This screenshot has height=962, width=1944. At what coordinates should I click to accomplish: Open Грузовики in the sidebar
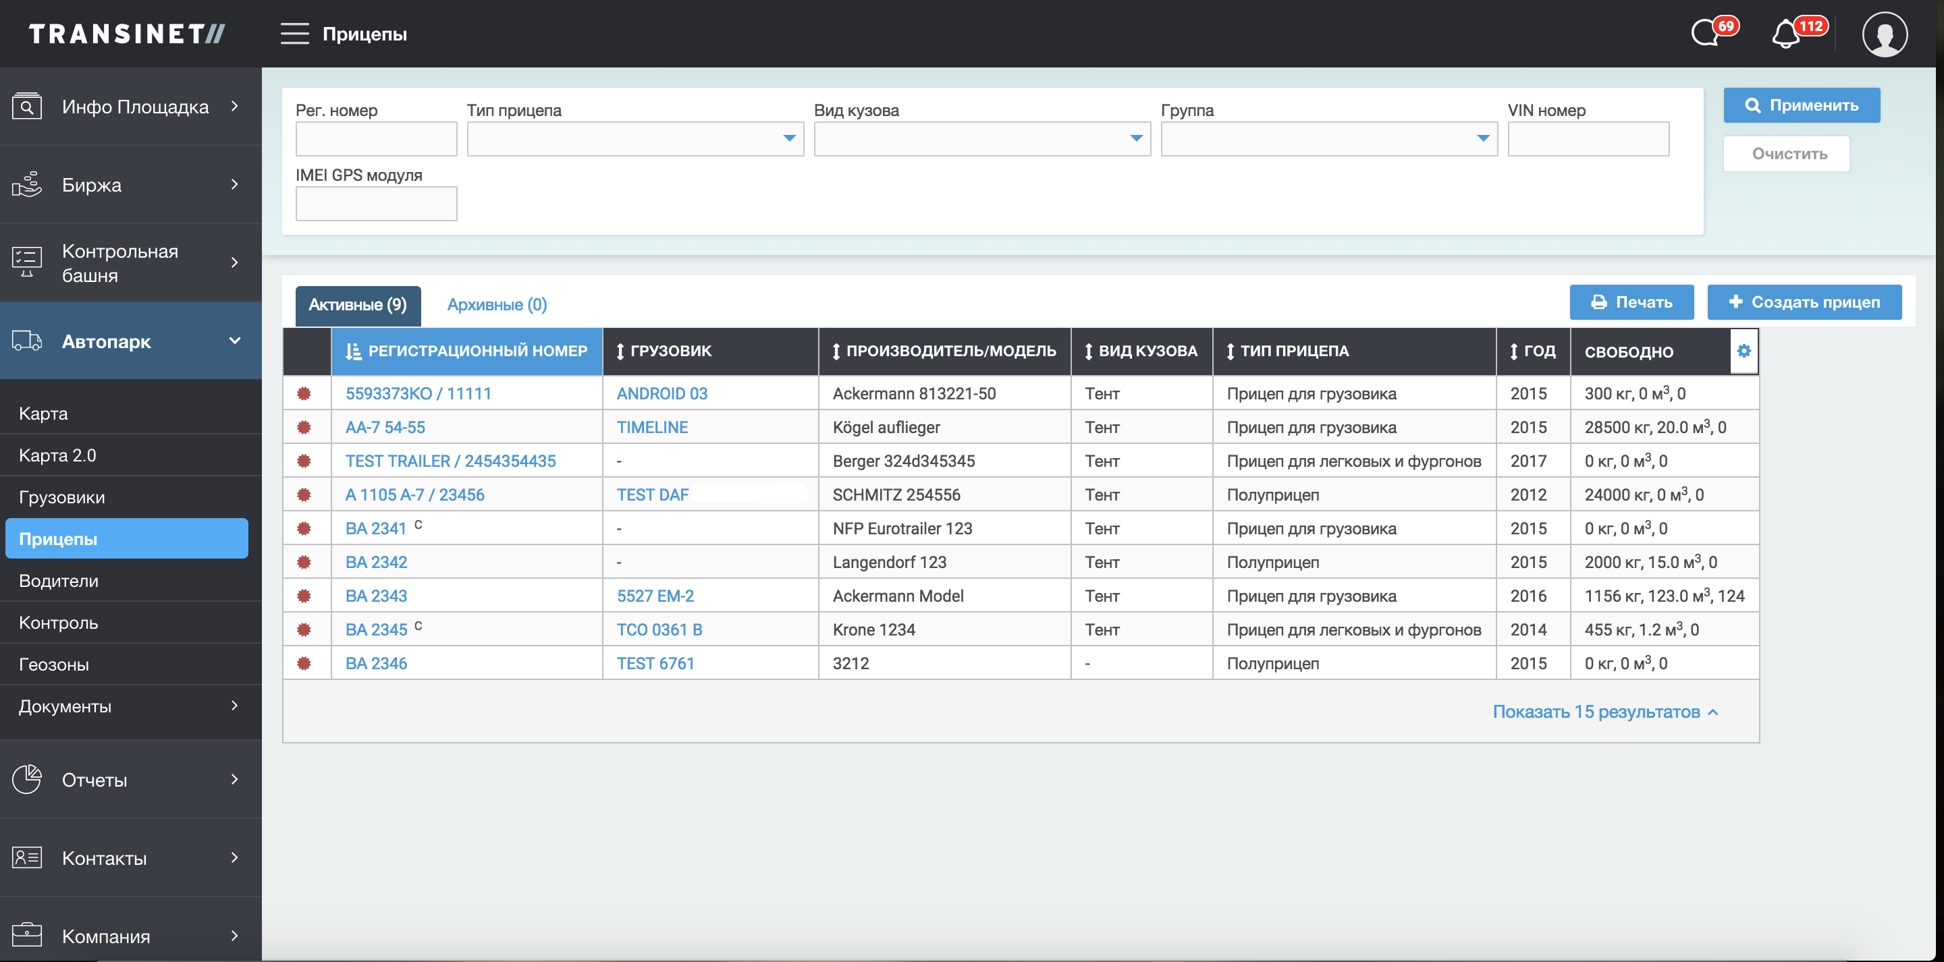pyautogui.click(x=62, y=497)
